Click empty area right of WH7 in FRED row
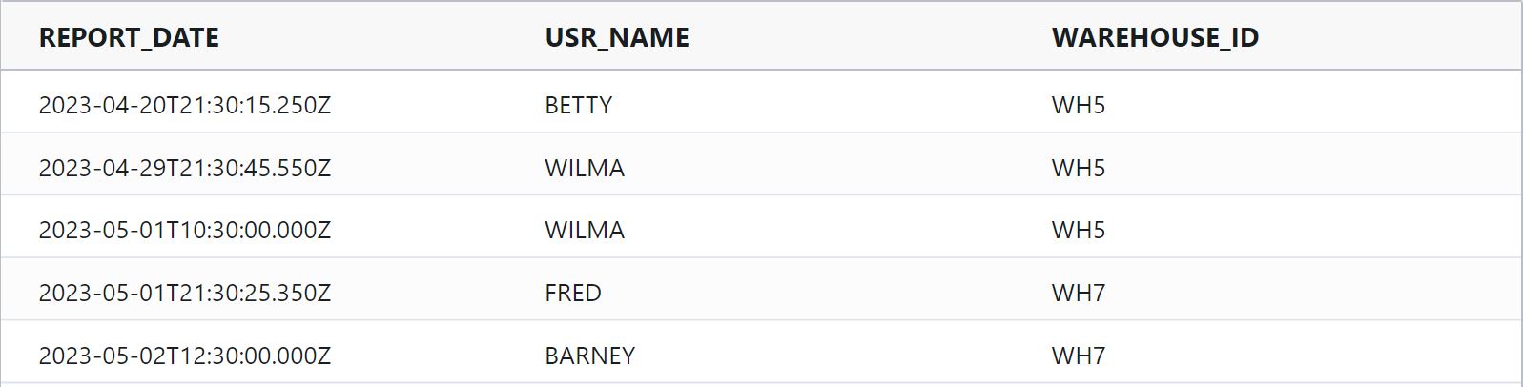This screenshot has height=387, width=1523. tap(1335, 294)
